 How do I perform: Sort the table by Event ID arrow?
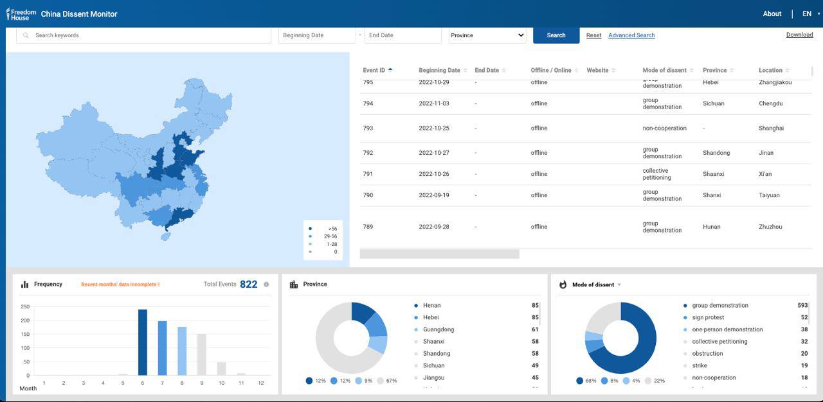pyautogui.click(x=390, y=70)
